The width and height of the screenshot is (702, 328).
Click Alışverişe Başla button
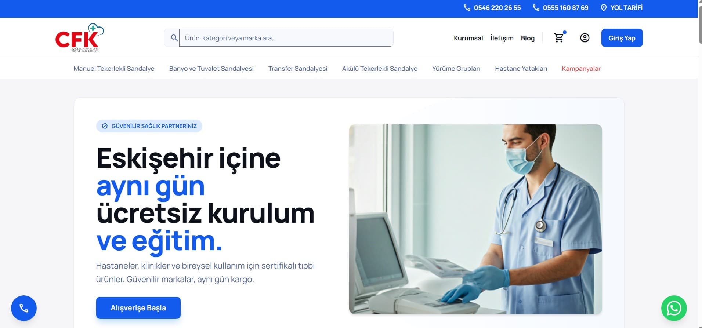pyautogui.click(x=138, y=308)
